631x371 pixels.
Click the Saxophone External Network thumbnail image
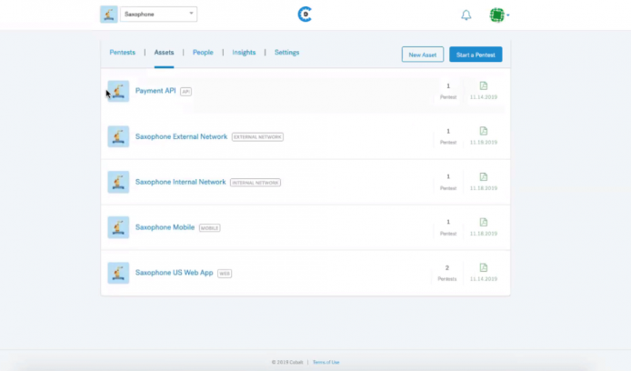coord(118,136)
